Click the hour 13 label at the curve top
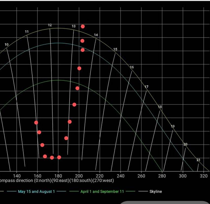This screenshot has width=210, height=204. [74, 26]
